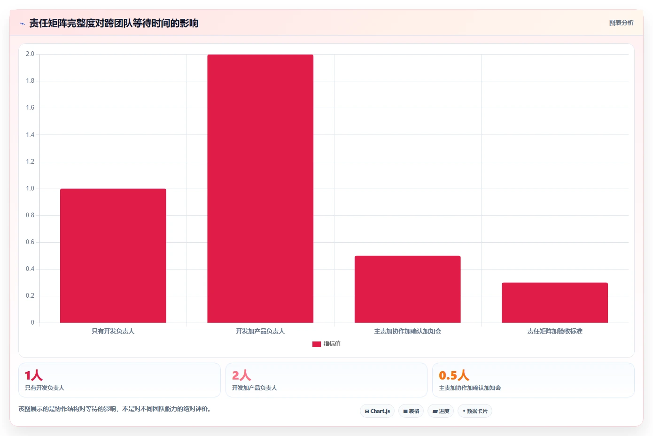Click the 开发加产品负责人 bar in chart
The width and height of the screenshot is (653, 436).
(x=260, y=189)
